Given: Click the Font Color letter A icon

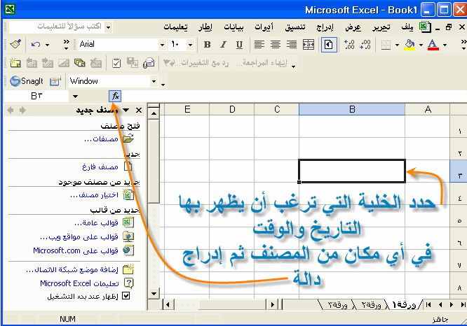Looking at the screenshot, I should tap(433, 45).
